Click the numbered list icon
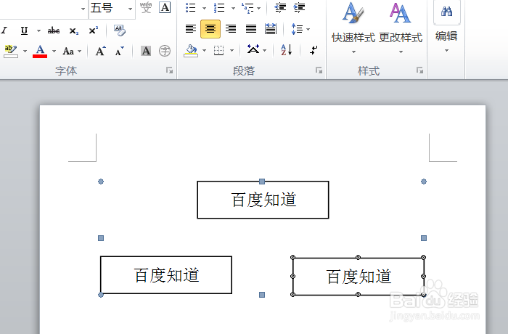This screenshot has height=334, width=508. 219,8
